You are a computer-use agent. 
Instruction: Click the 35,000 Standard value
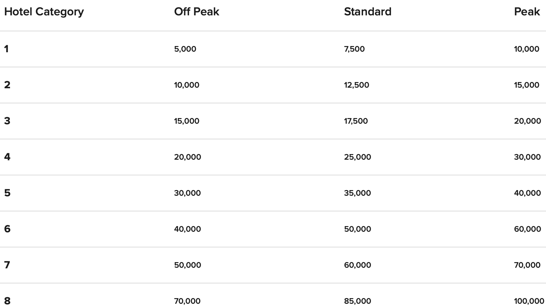357,193
